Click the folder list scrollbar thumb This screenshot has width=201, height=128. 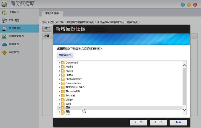point(184,87)
